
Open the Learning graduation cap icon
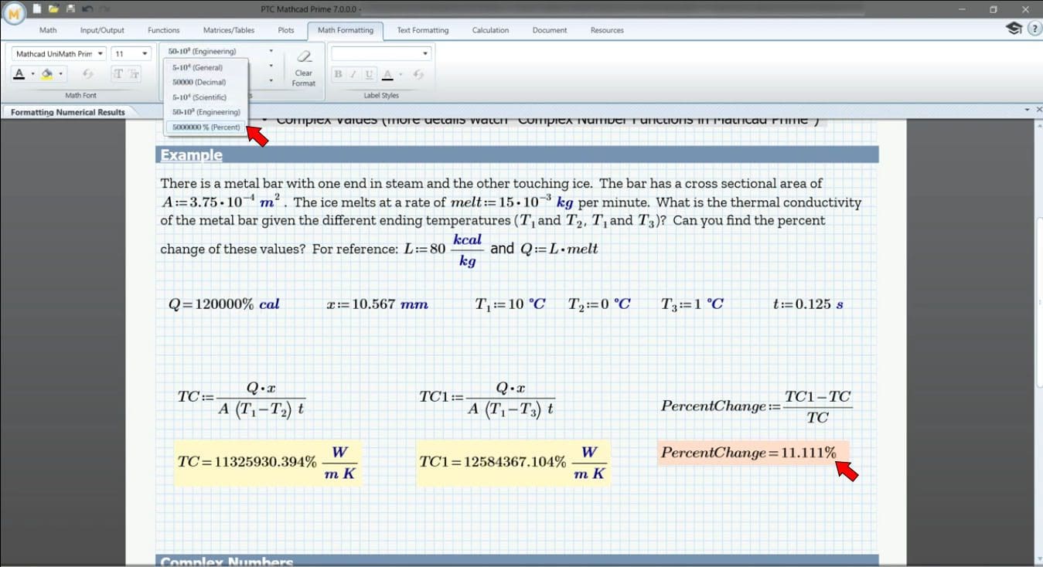click(x=1013, y=29)
